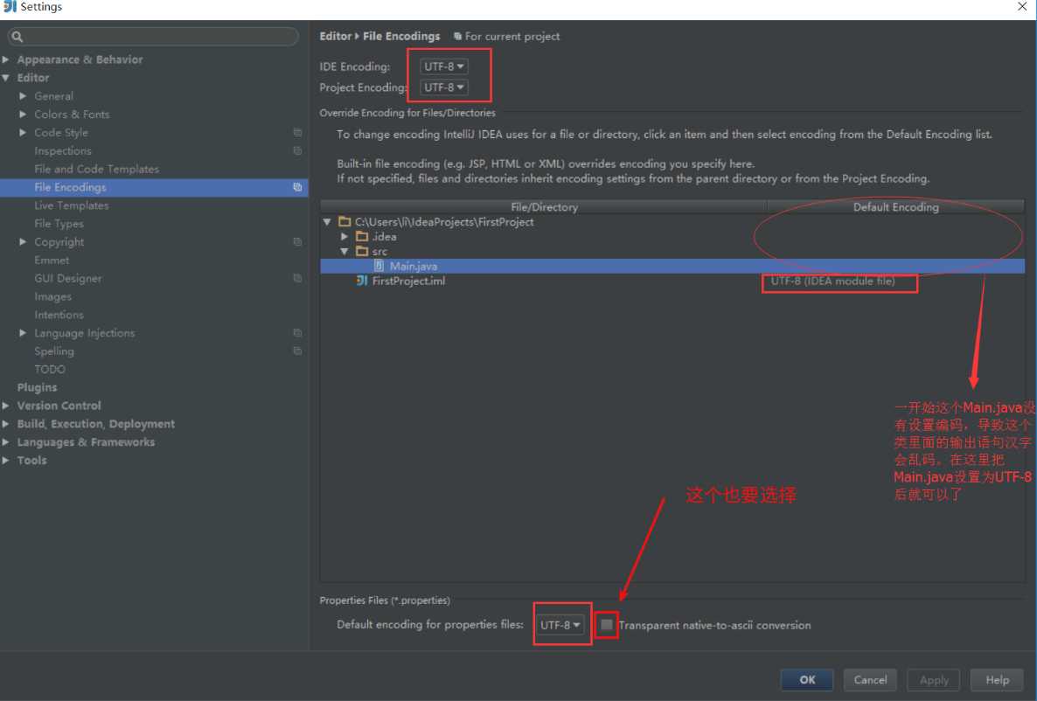The height and width of the screenshot is (701, 1037).
Task: Select File Encodings in the settings tree
Action: coord(154,187)
